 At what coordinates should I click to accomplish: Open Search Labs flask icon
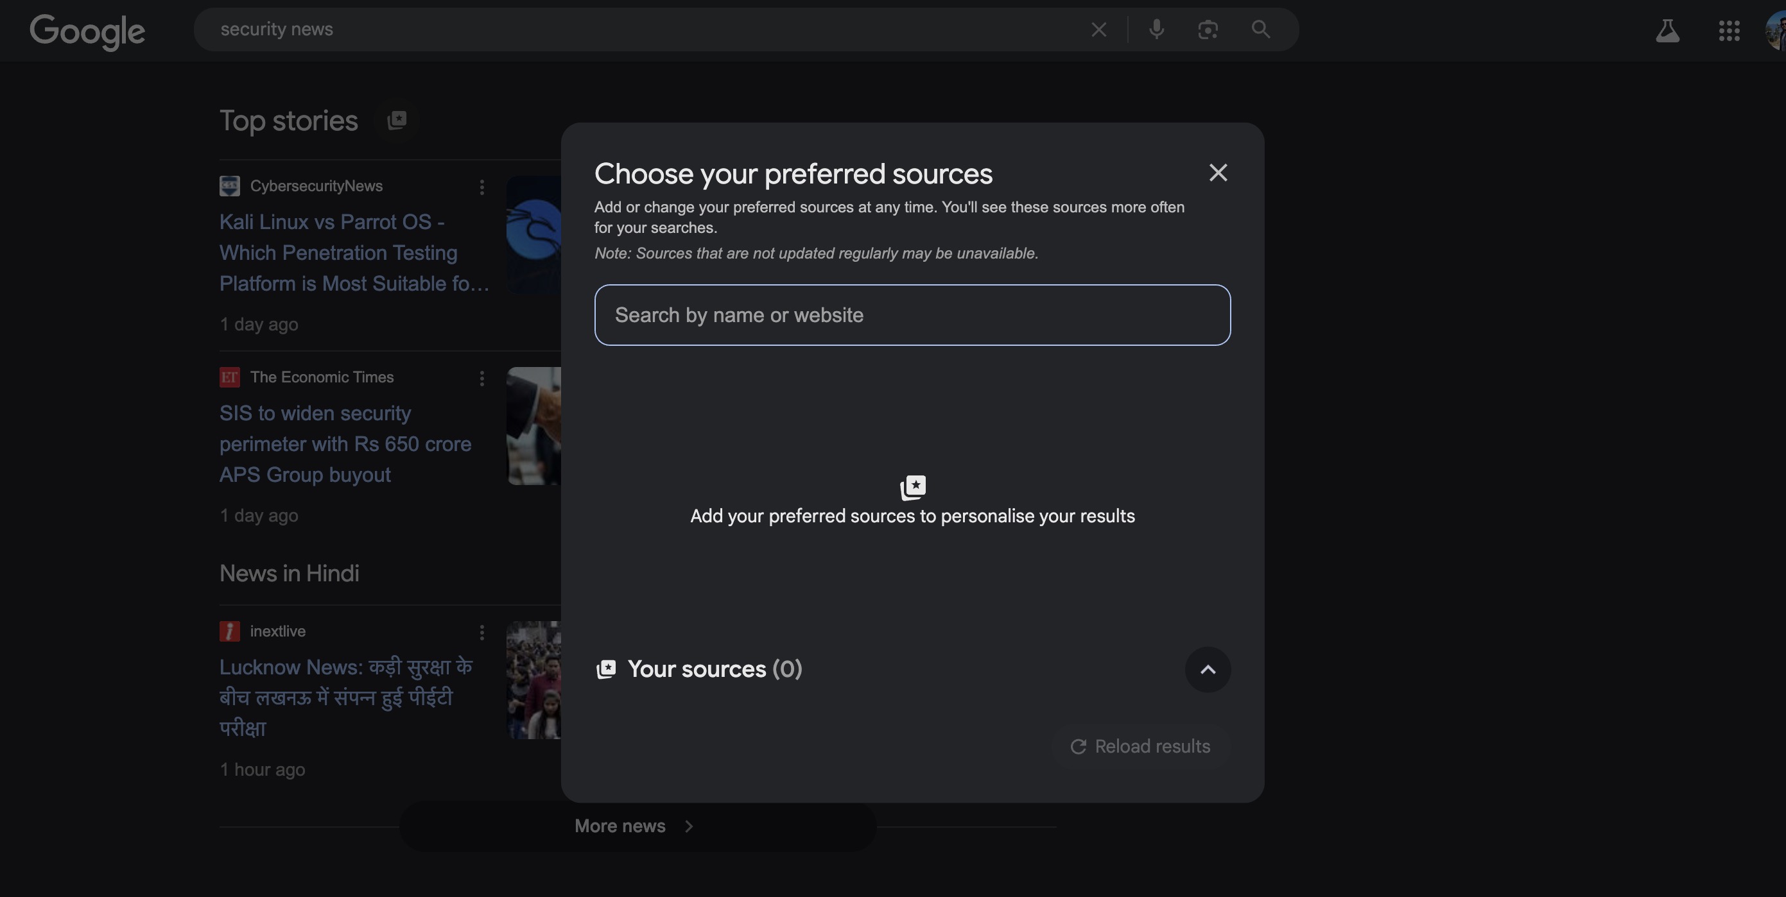(x=1667, y=31)
